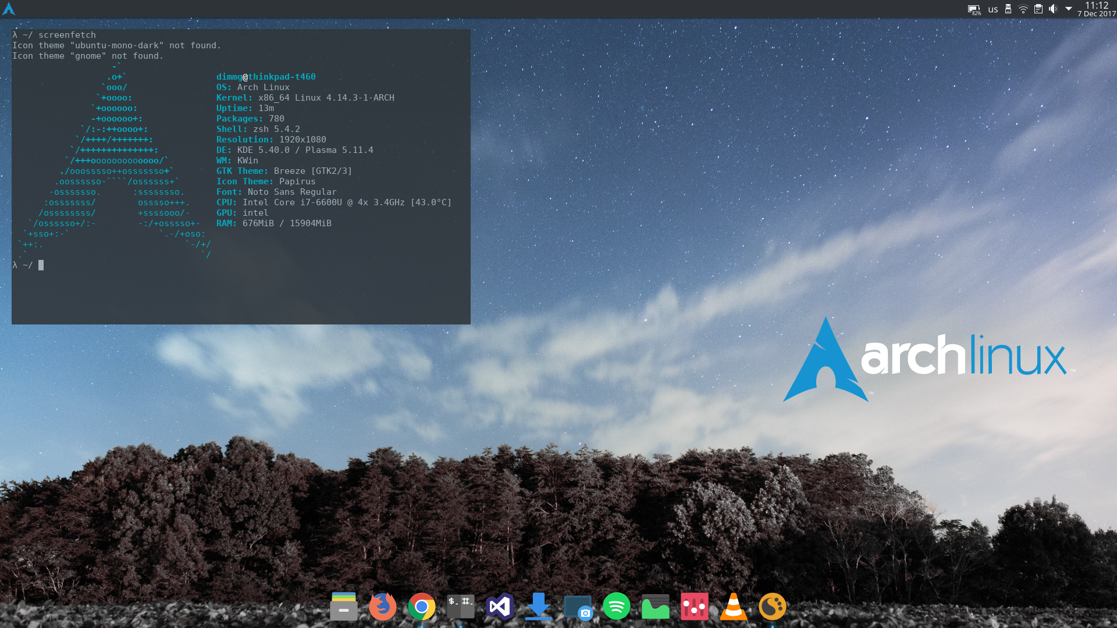This screenshot has height=628, width=1117.
Task: Open the clipboard manager tray icon
Action: pyautogui.click(x=1038, y=9)
